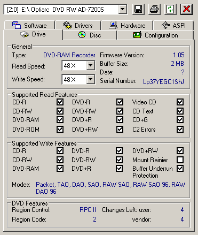Toggle the Video CD read checkbox
The image size is (198, 235).
180,102
